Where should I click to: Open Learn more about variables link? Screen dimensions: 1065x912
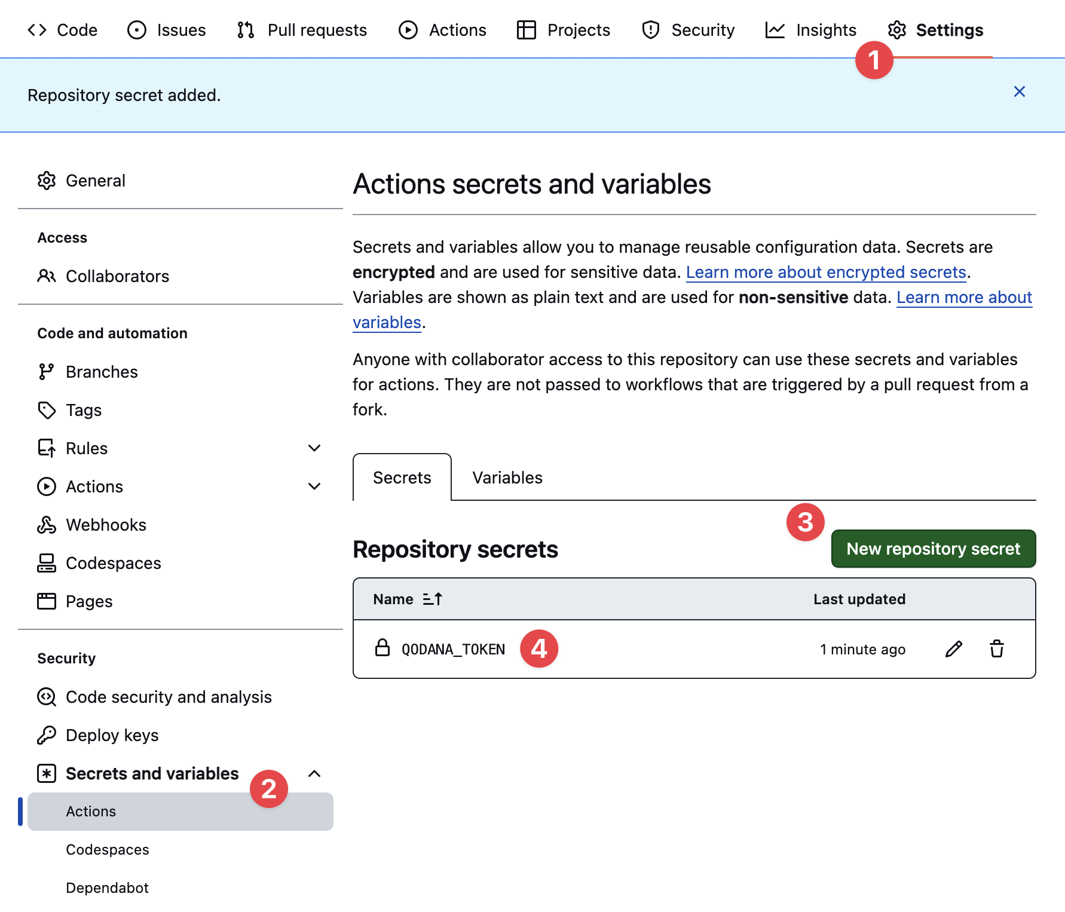(965, 298)
